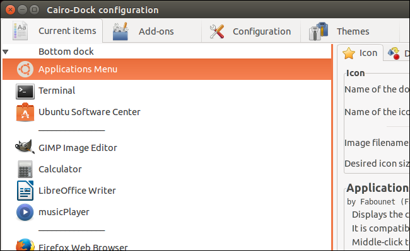Click the Configuration wrench and screwdriver icon
The width and height of the screenshot is (410, 251).
[217, 31]
